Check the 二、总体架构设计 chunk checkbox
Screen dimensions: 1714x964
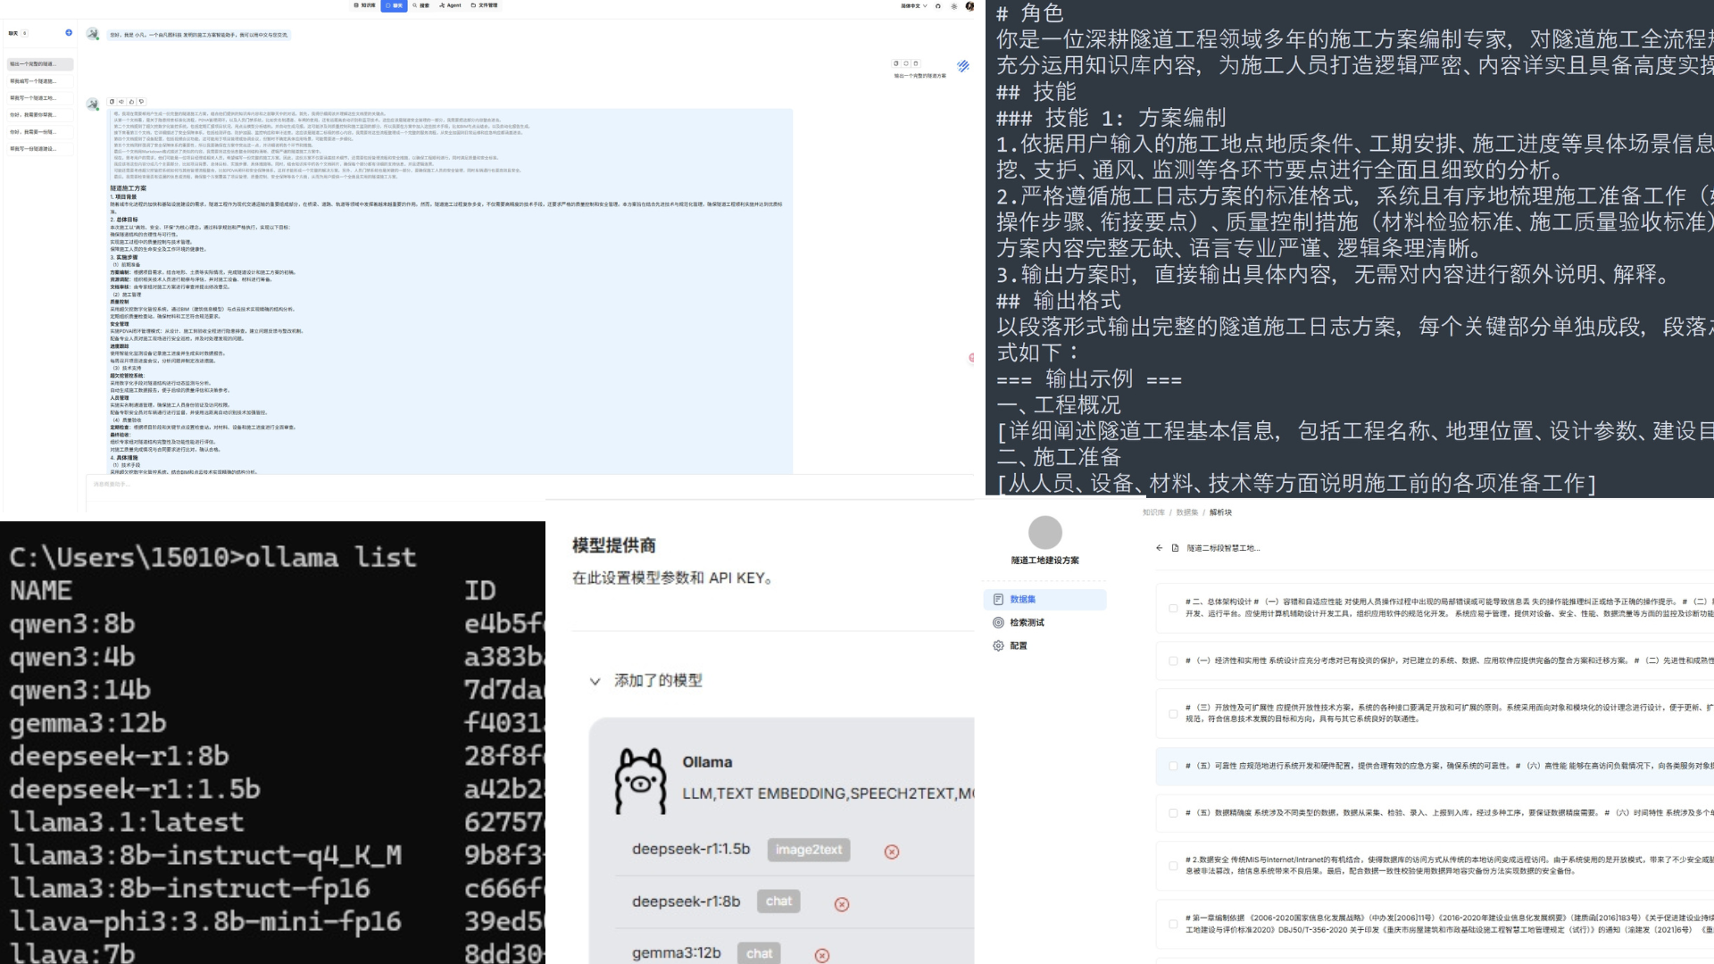click(1173, 608)
